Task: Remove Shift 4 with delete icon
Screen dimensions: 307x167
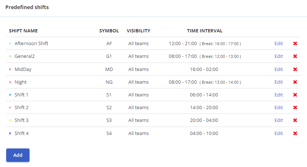Action: [x=295, y=134]
